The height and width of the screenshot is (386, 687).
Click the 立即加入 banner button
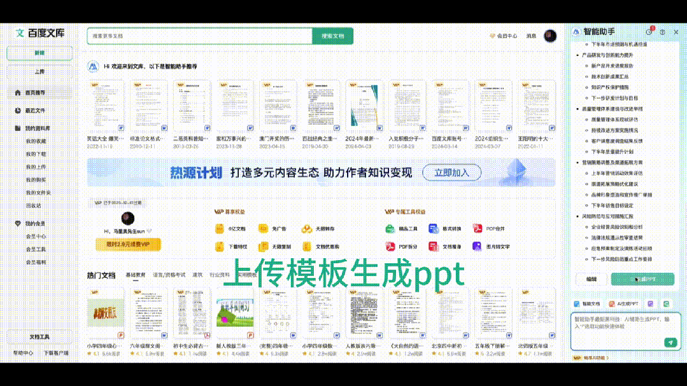click(451, 172)
